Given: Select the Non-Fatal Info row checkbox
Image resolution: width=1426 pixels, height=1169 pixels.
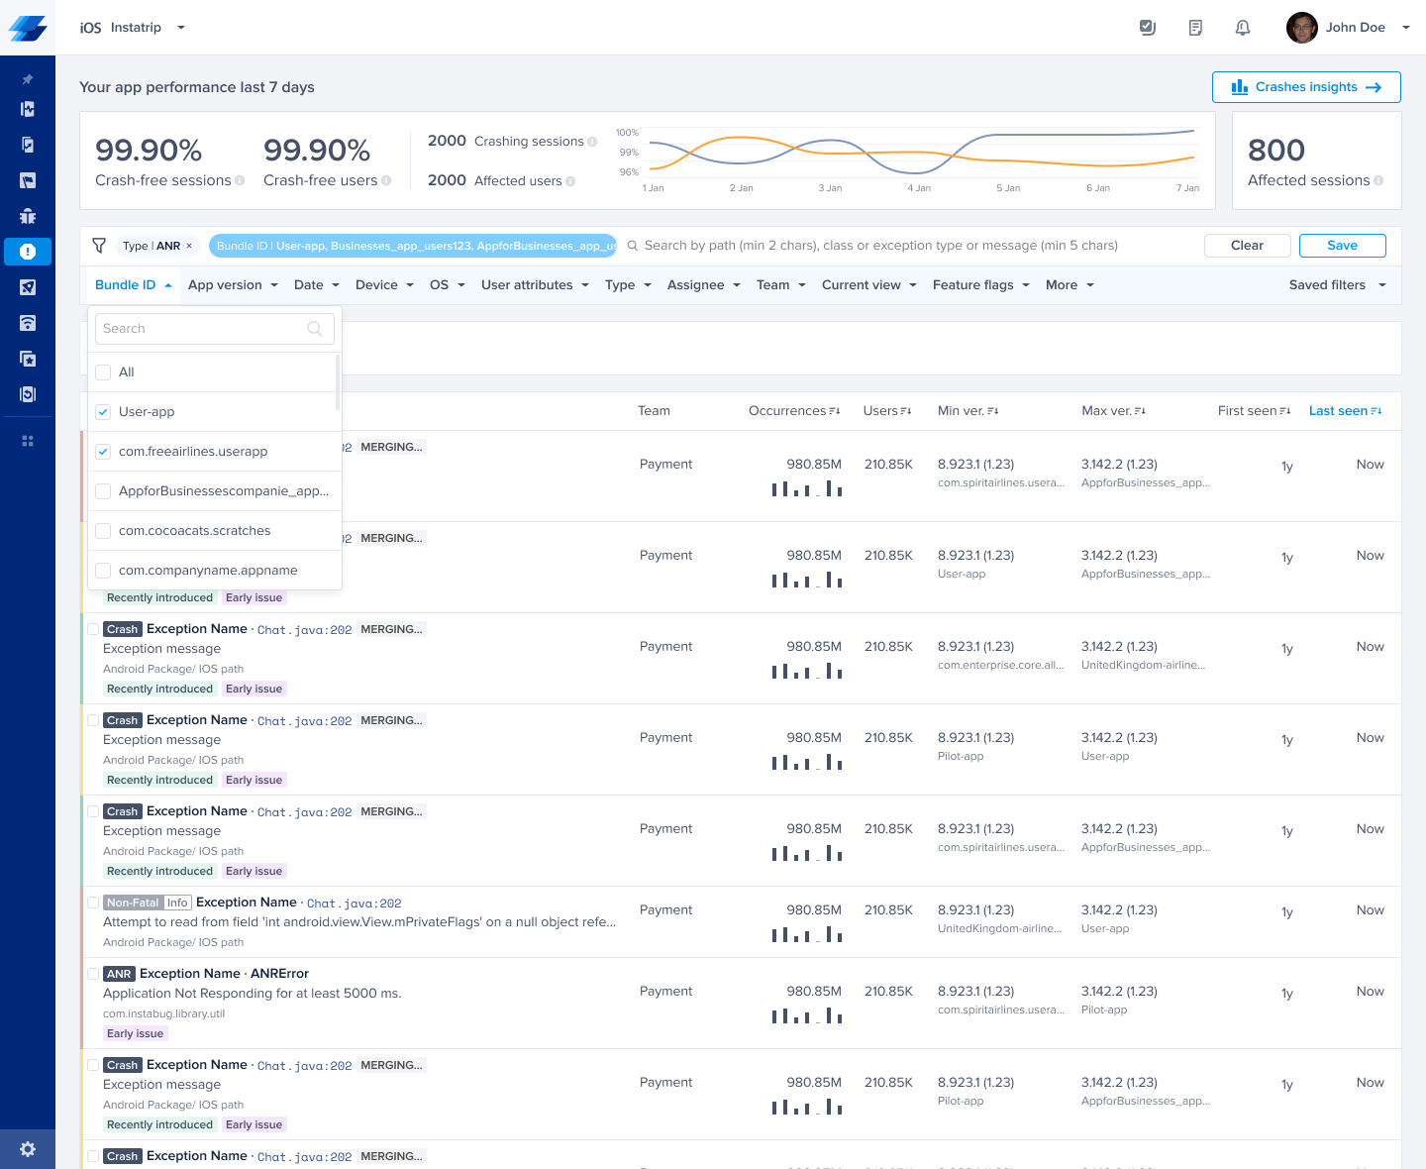Looking at the screenshot, I should [x=93, y=903].
